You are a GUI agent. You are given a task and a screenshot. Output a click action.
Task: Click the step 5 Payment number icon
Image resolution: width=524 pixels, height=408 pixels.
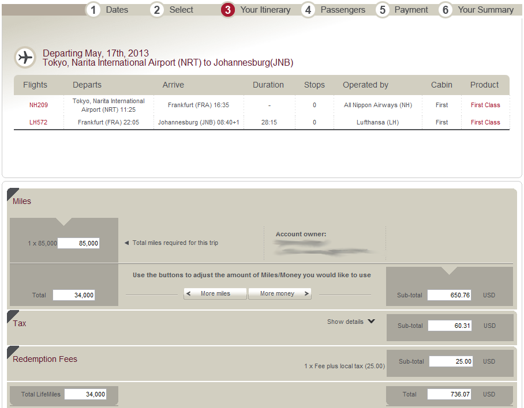383,10
